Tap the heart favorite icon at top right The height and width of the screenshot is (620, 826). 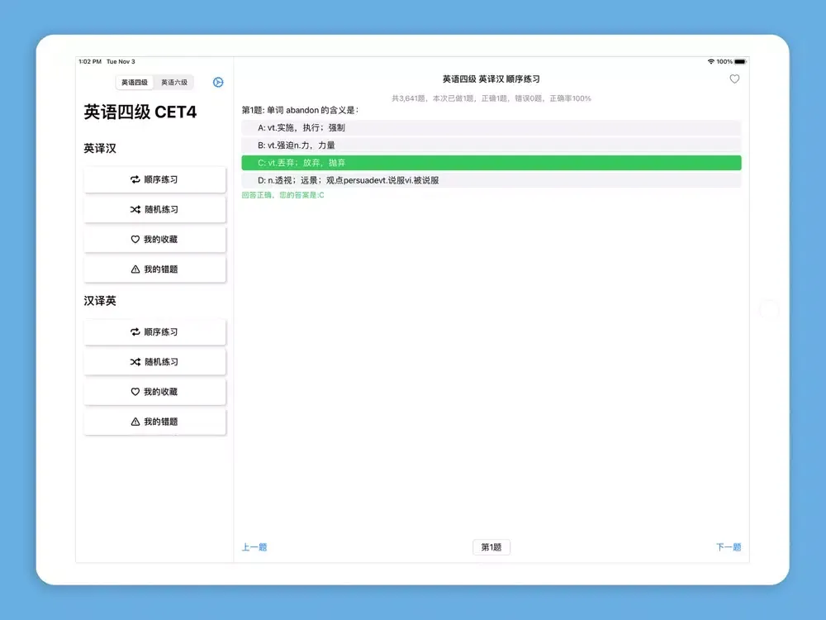tap(734, 79)
